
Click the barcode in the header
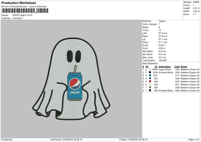pyautogui.click(x=23, y=11)
